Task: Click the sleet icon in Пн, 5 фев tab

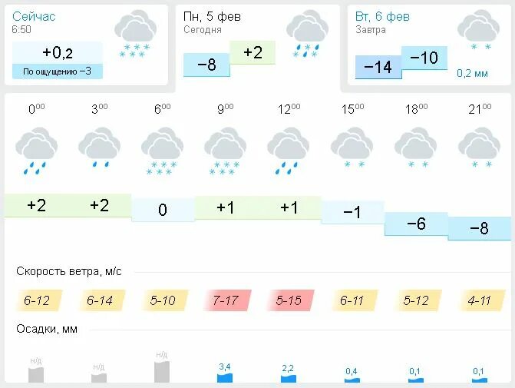Action: [x=307, y=34]
